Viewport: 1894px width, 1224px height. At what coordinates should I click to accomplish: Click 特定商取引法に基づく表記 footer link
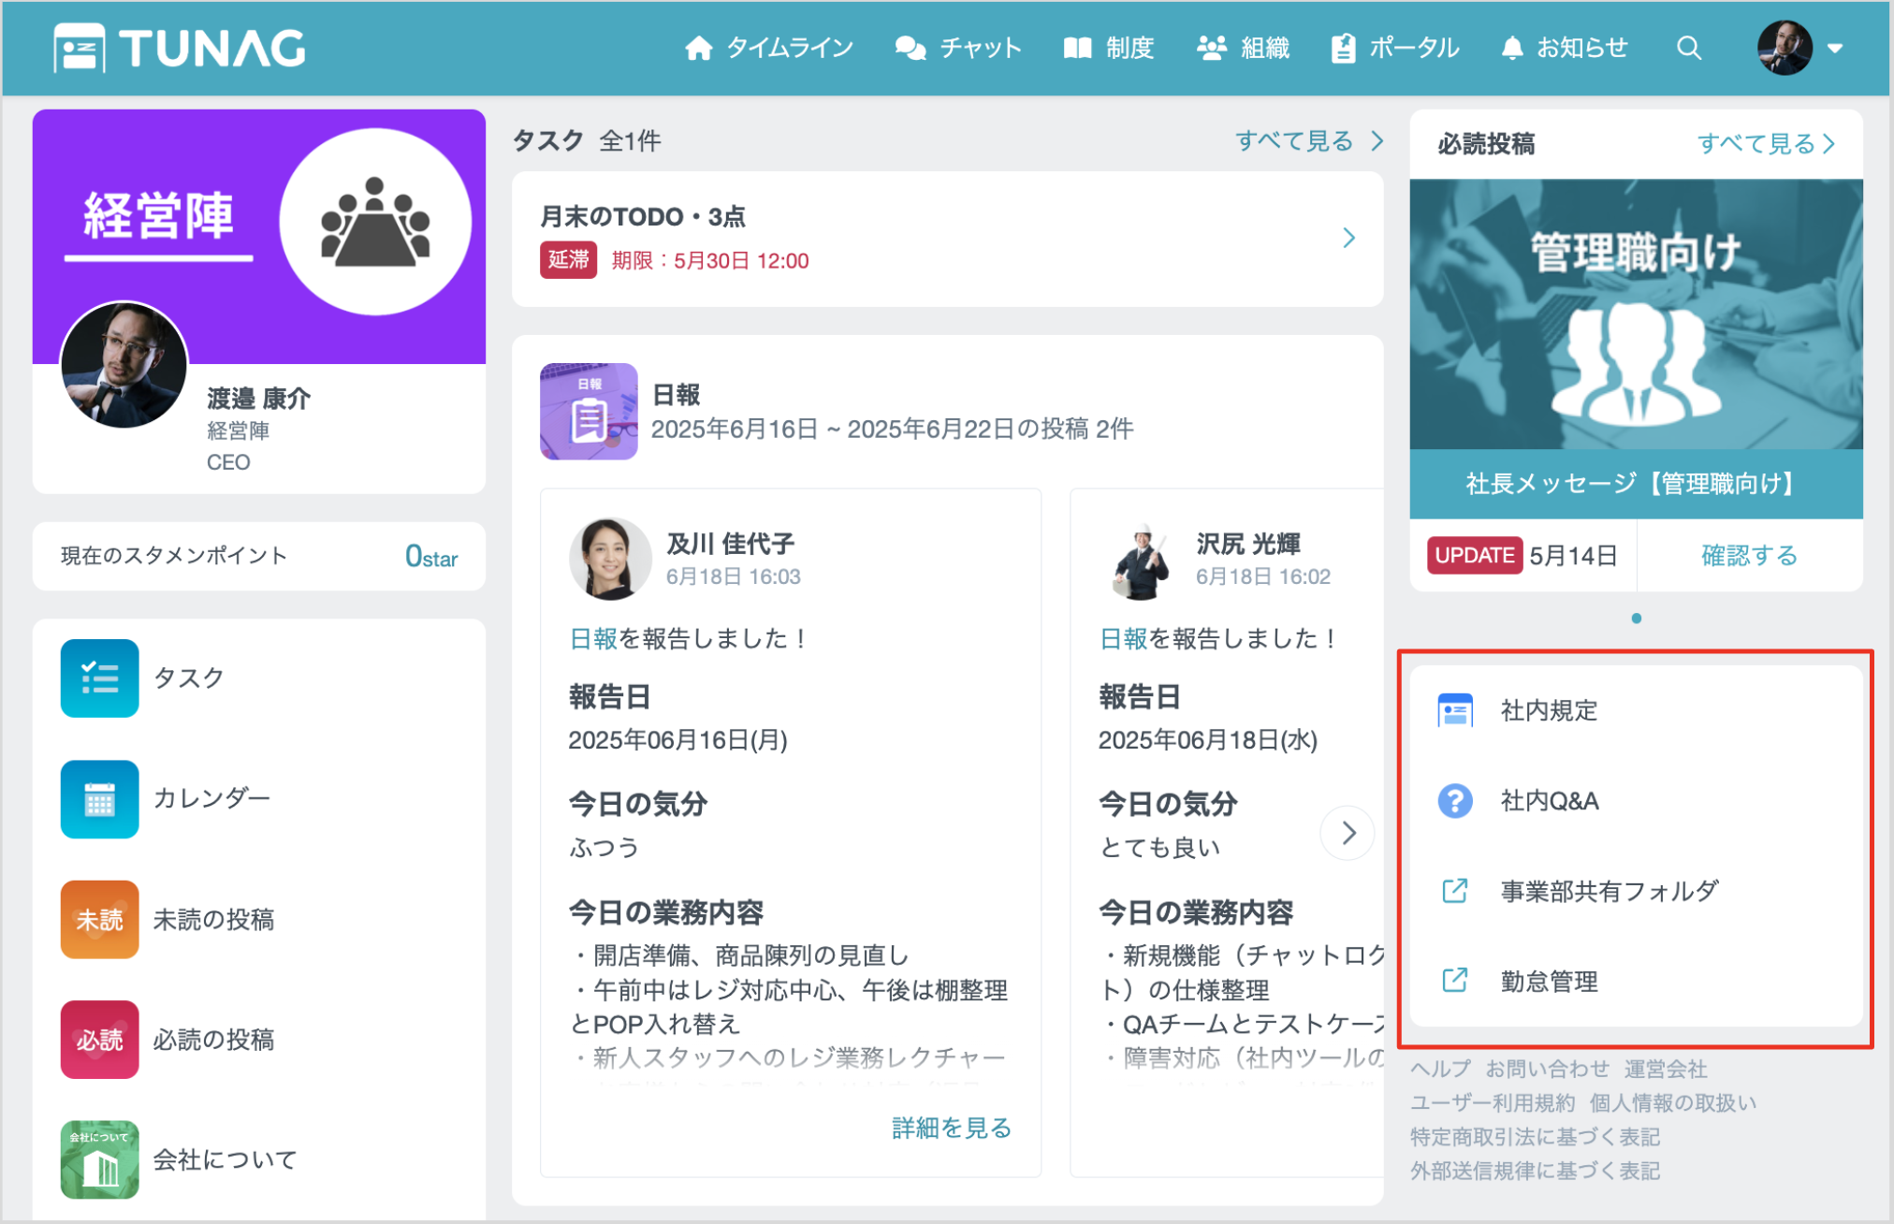(1535, 1136)
